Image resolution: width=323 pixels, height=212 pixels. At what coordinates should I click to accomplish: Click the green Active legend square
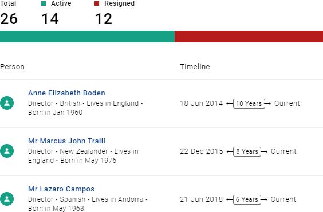[44, 3]
